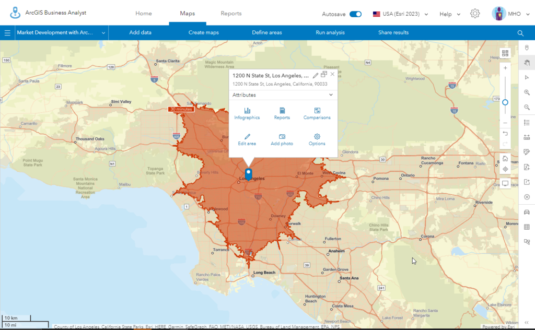Open the Define areas menu

pos(267,33)
